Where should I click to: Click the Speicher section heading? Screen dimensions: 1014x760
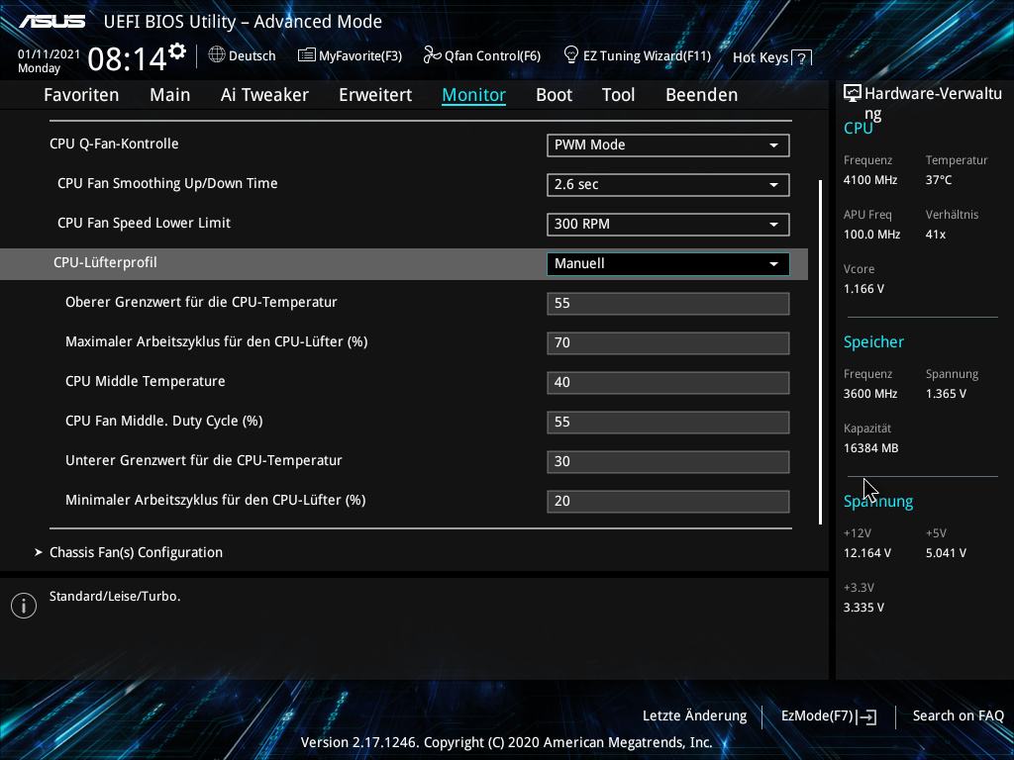(873, 341)
